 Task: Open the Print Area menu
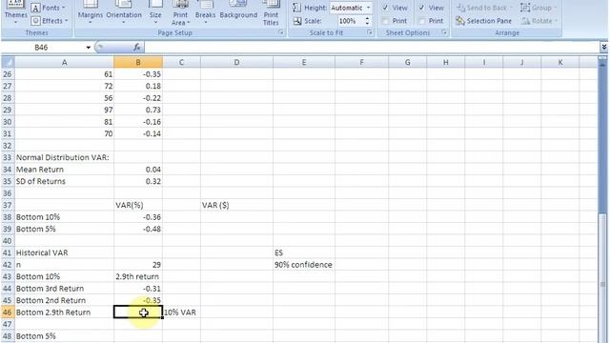pos(180,13)
